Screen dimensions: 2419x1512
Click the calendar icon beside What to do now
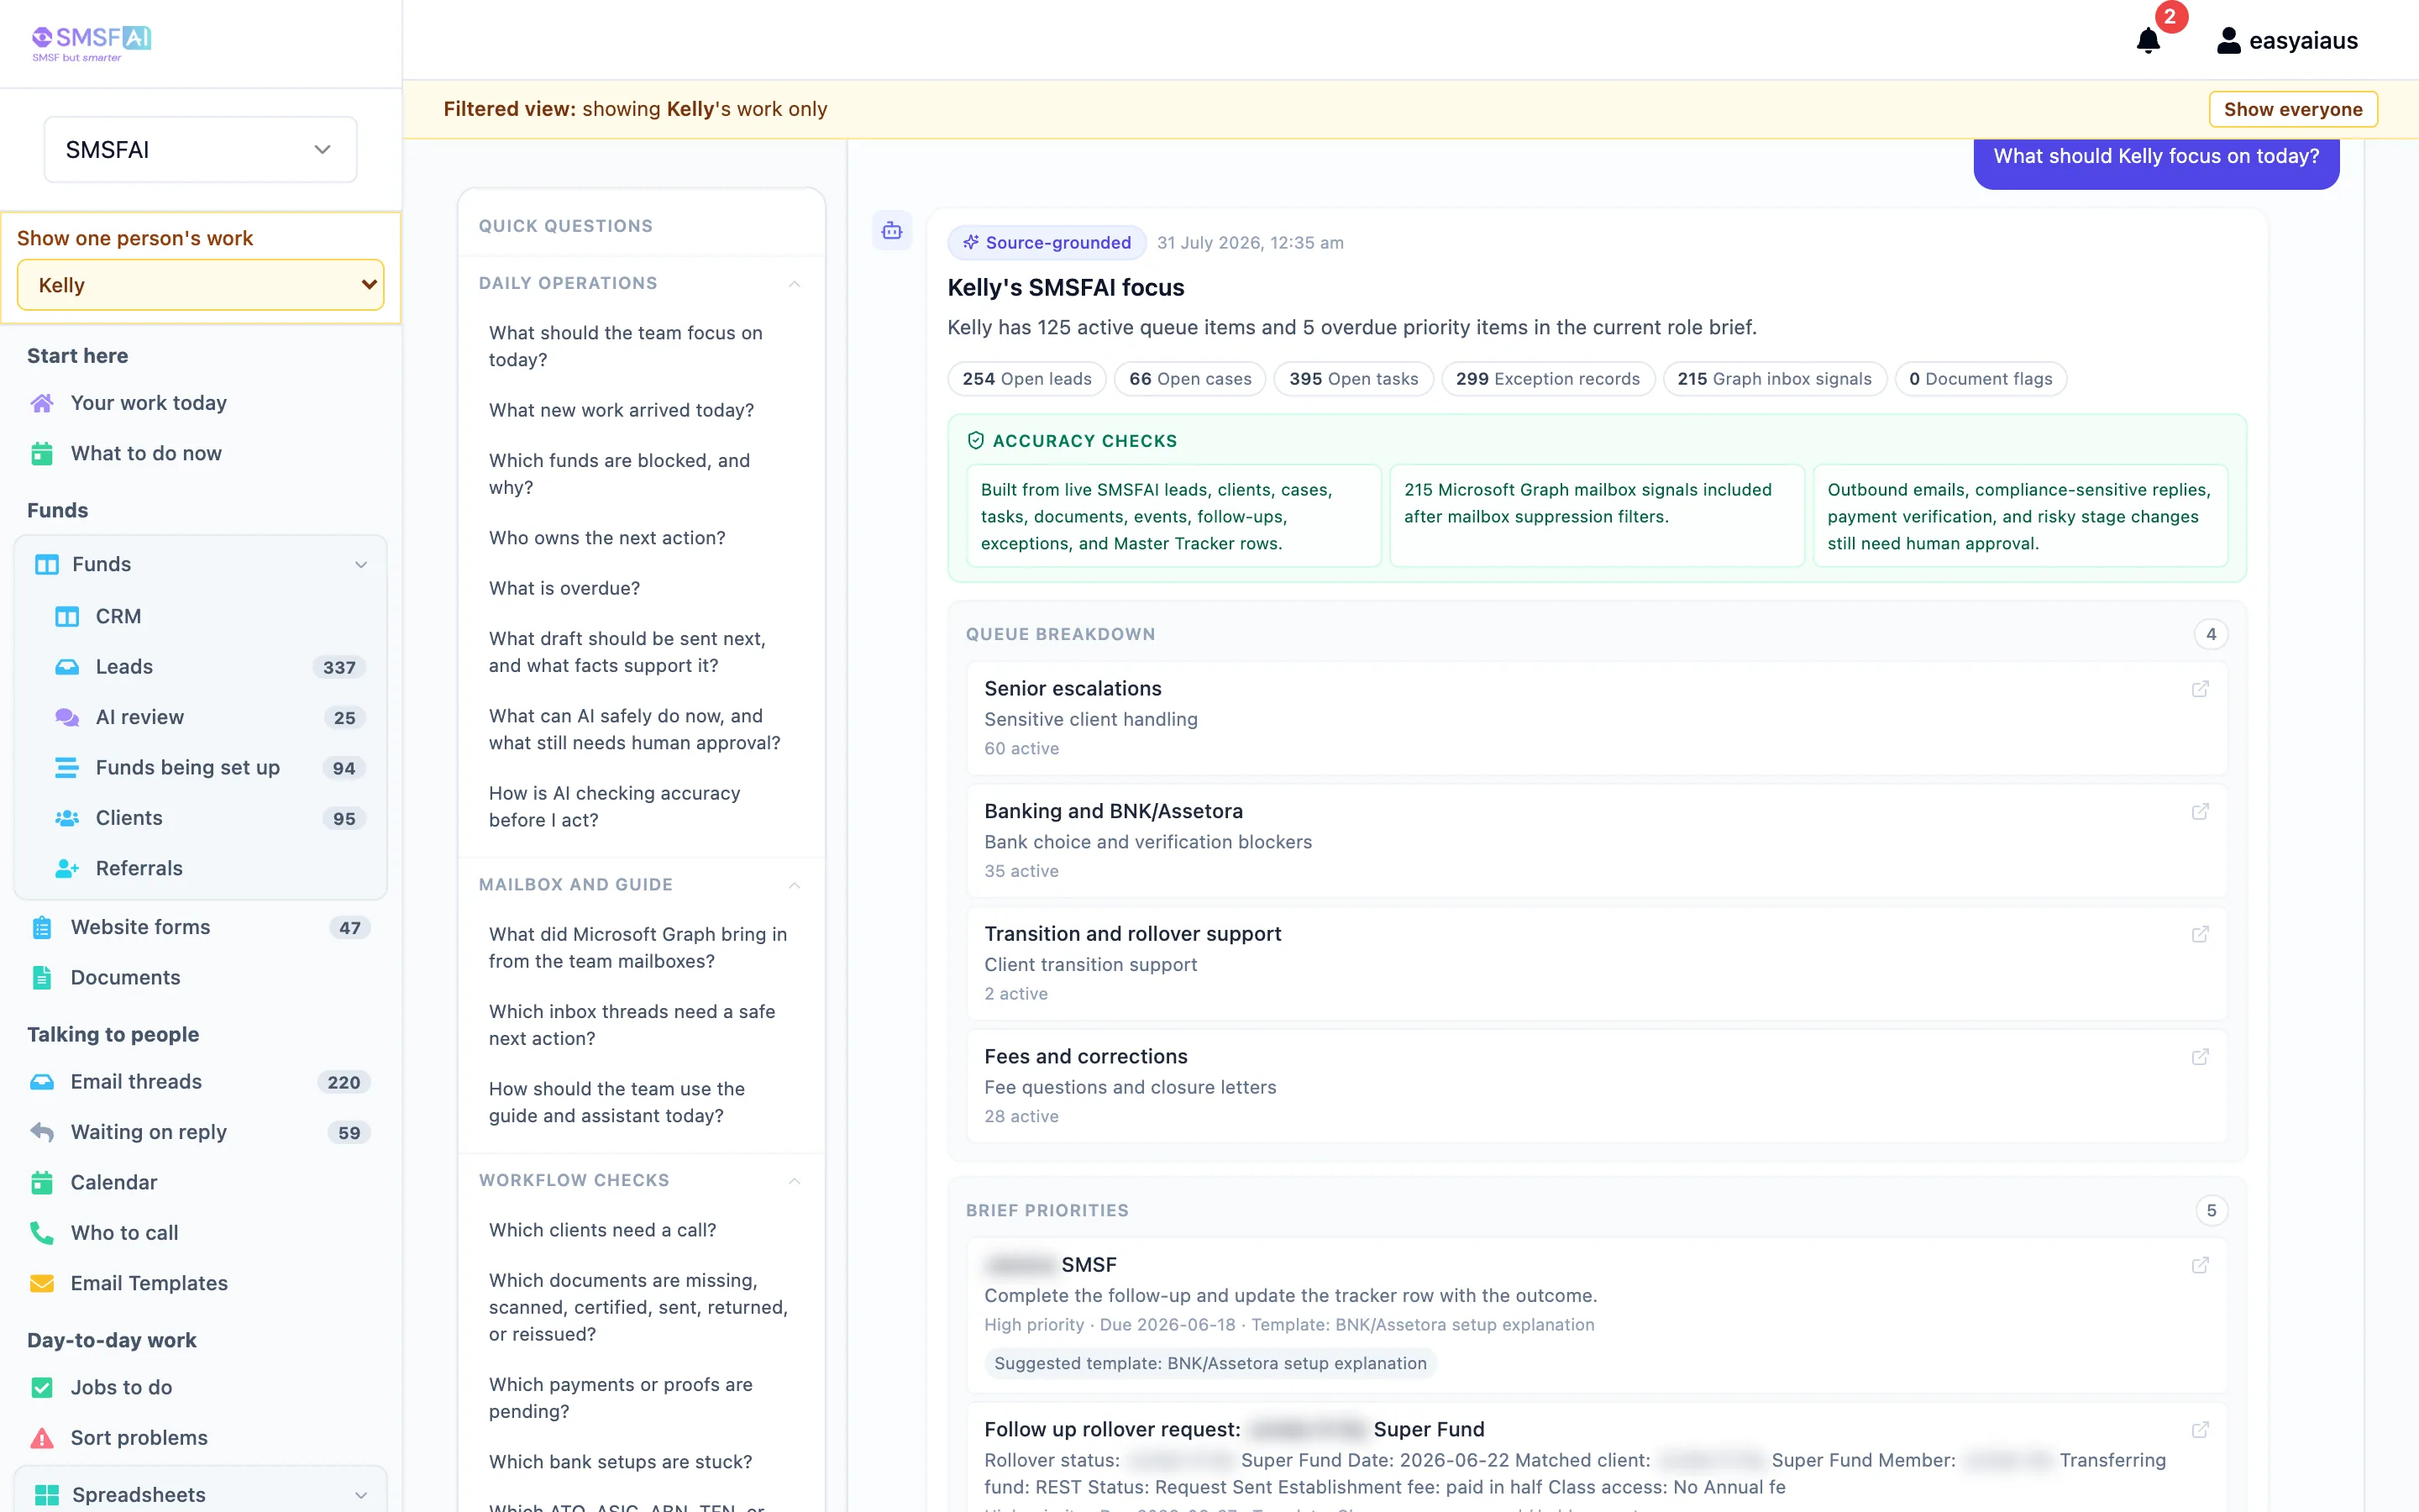42,453
